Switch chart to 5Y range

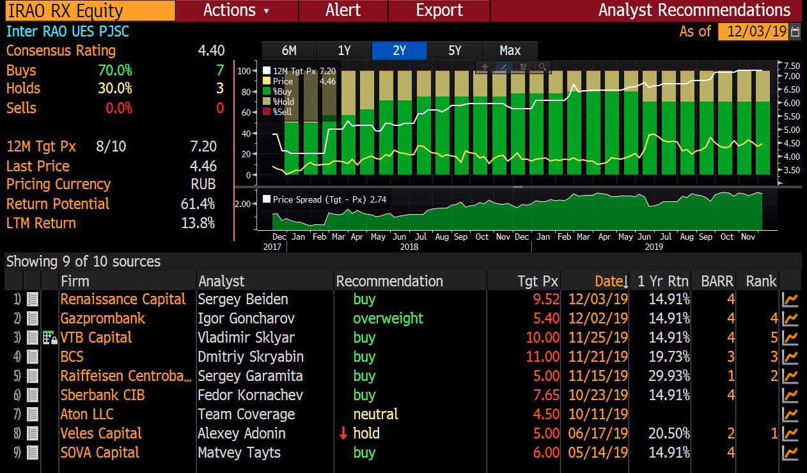click(x=455, y=50)
